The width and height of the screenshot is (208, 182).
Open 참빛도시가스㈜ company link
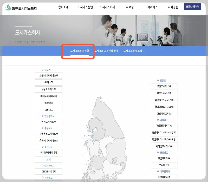coord(164,93)
